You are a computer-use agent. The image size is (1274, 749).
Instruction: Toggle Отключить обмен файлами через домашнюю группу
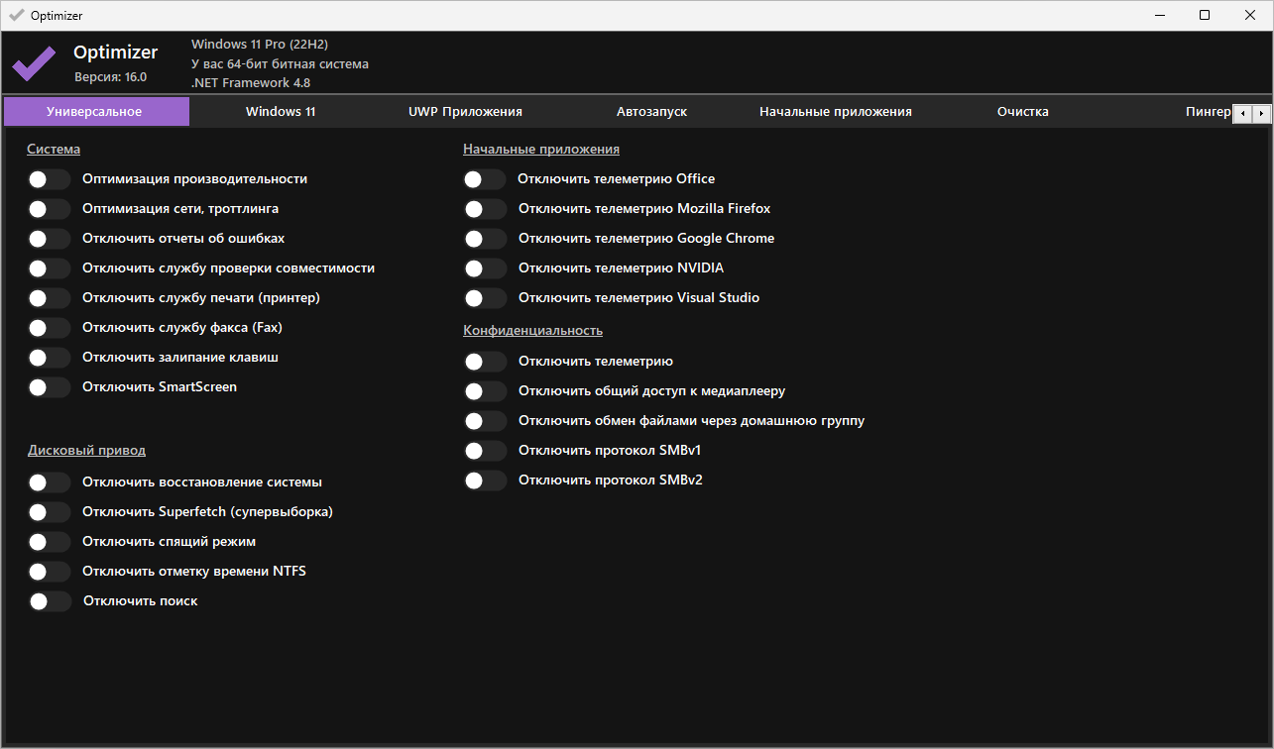[x=485, y=421]
